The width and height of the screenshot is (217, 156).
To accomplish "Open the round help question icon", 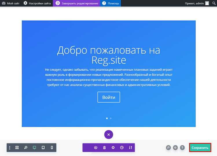I will click(x=182, y=148).
